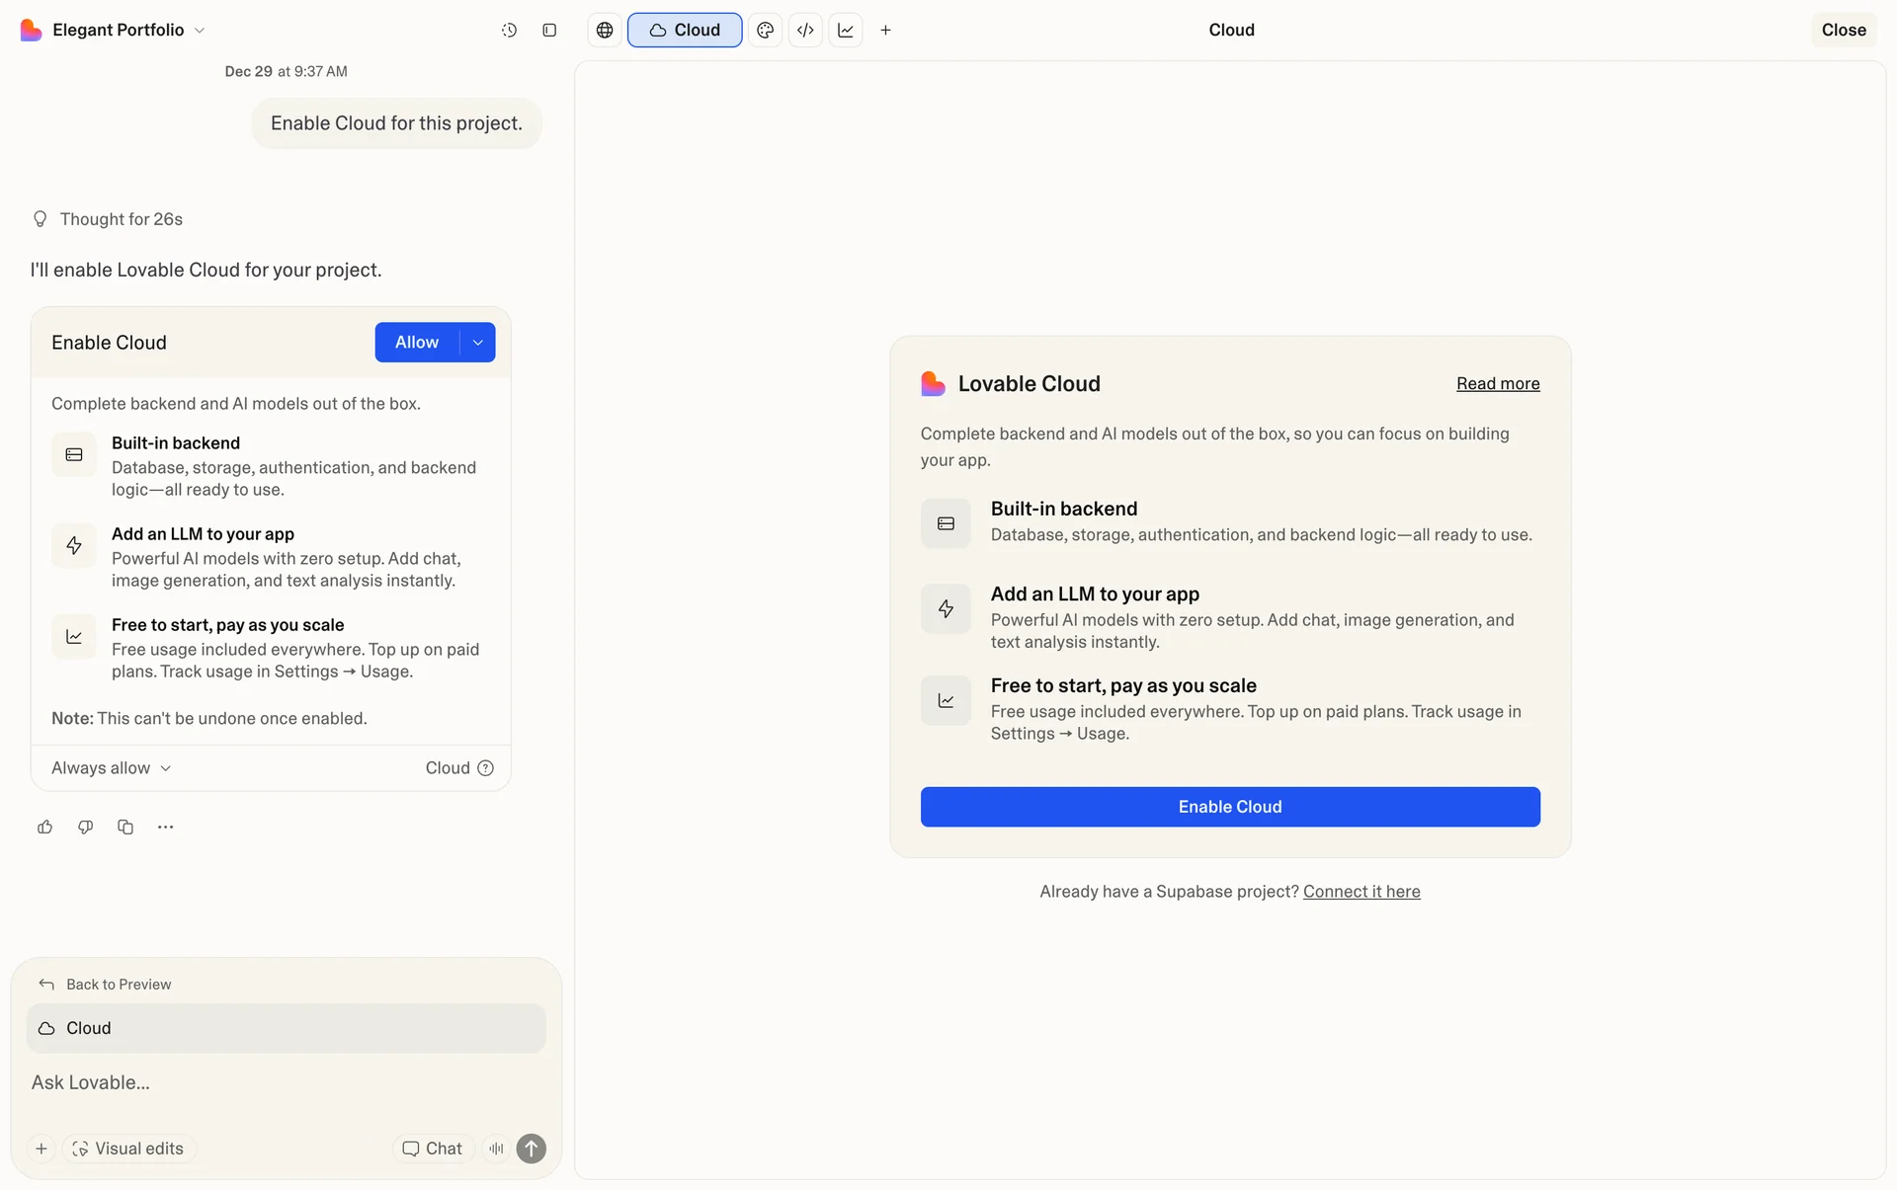Open the code editor icon

tap(805, 31)
